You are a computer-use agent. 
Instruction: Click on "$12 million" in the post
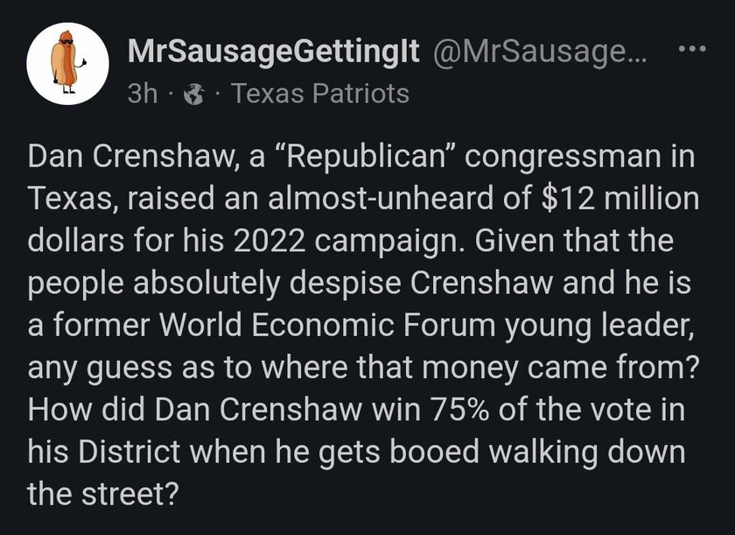pos(620,198)
